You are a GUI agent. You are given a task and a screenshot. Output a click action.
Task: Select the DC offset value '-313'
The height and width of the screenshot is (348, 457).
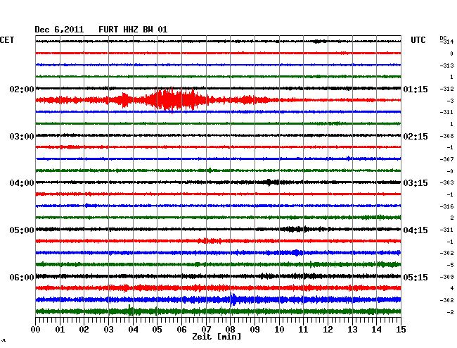tap(446, 66)
